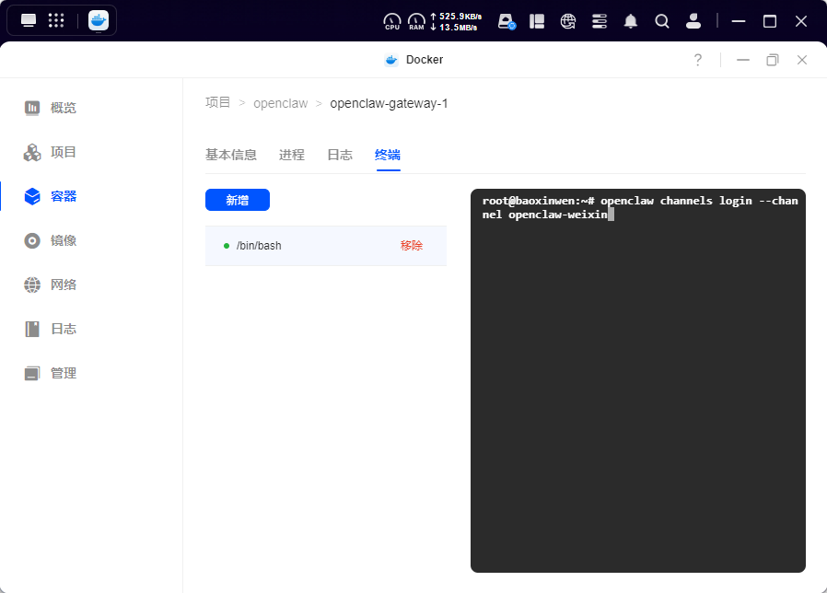Switch to the 进程 processes tab
This screenshot has height=593, width=827.
pyautogui.click(x=292, y=155)
